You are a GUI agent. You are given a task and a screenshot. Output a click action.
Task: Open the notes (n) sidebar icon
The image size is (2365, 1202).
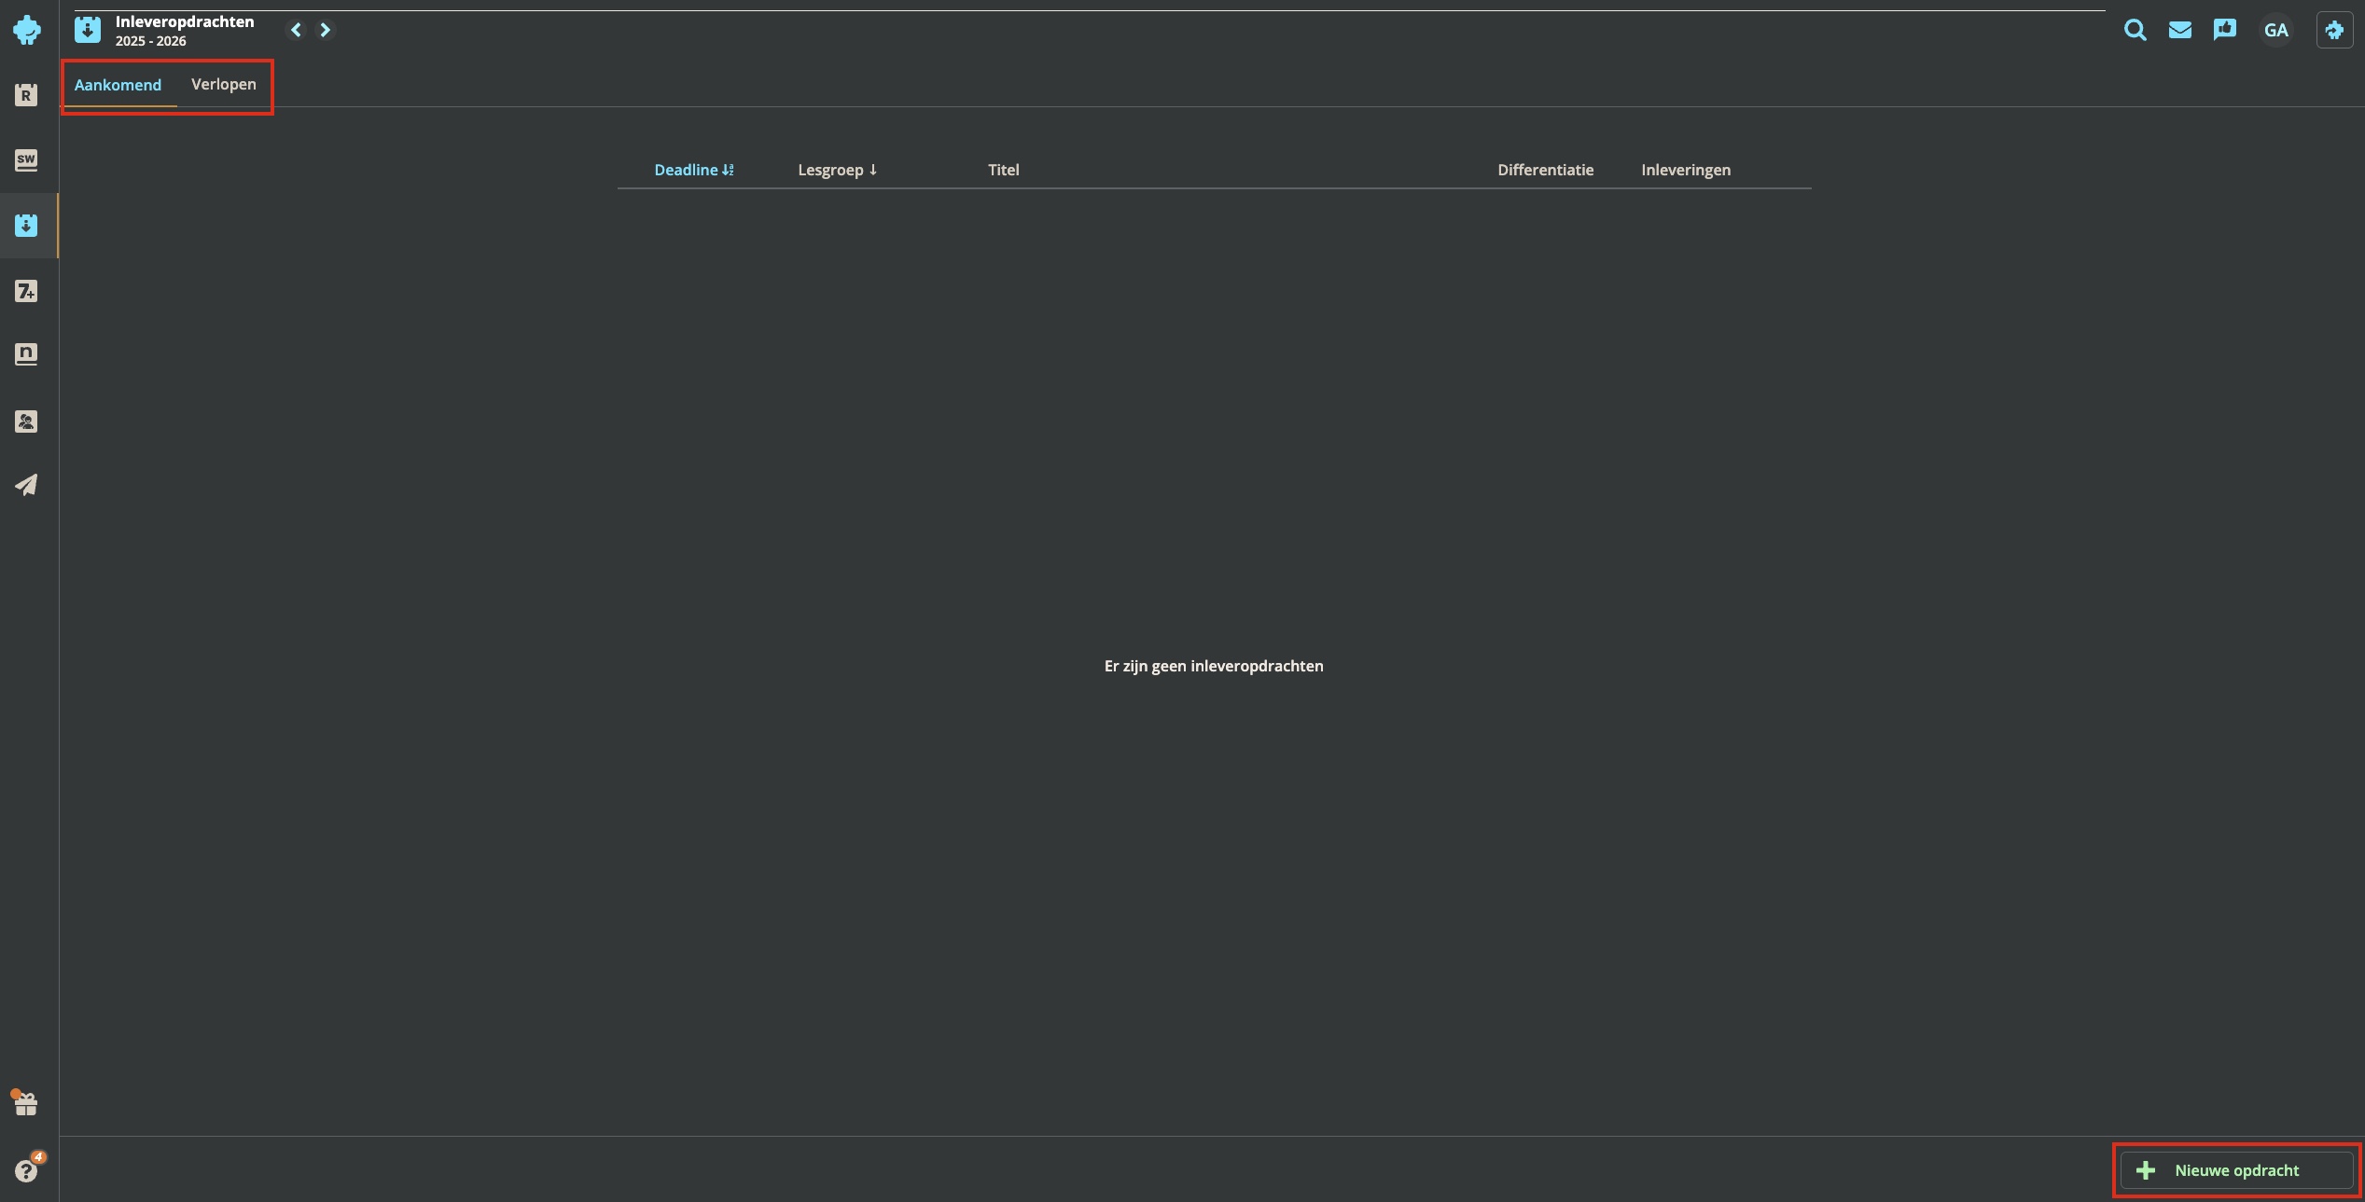click(x=26, y=354)
